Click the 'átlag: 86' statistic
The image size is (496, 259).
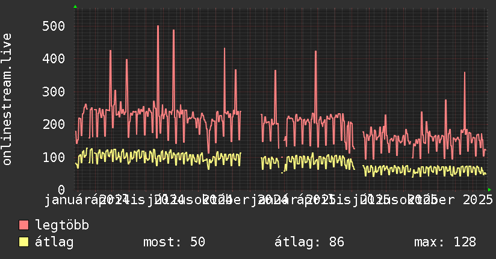click(309, 242)
